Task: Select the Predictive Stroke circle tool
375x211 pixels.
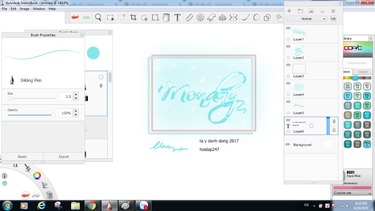Action: tap(256, 17)
